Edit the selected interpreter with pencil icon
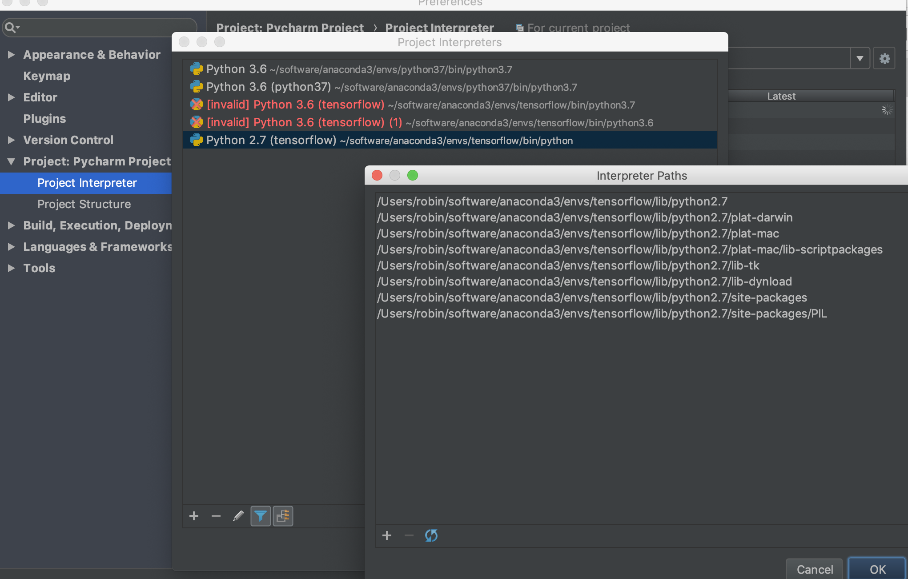 click(238, 516)
